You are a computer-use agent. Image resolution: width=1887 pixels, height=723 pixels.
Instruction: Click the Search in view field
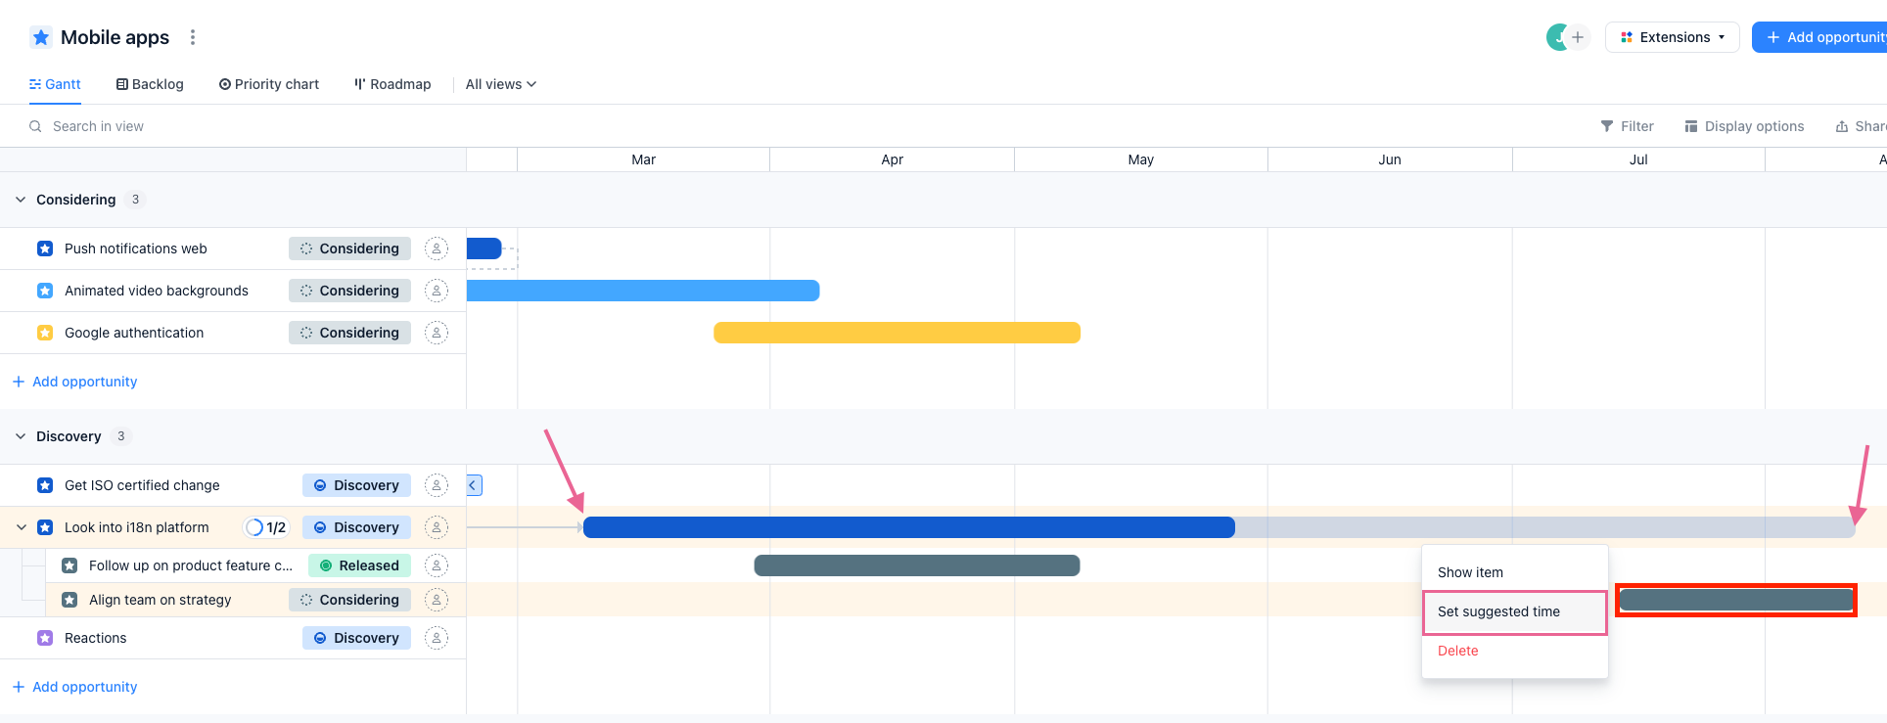(98, 126)
